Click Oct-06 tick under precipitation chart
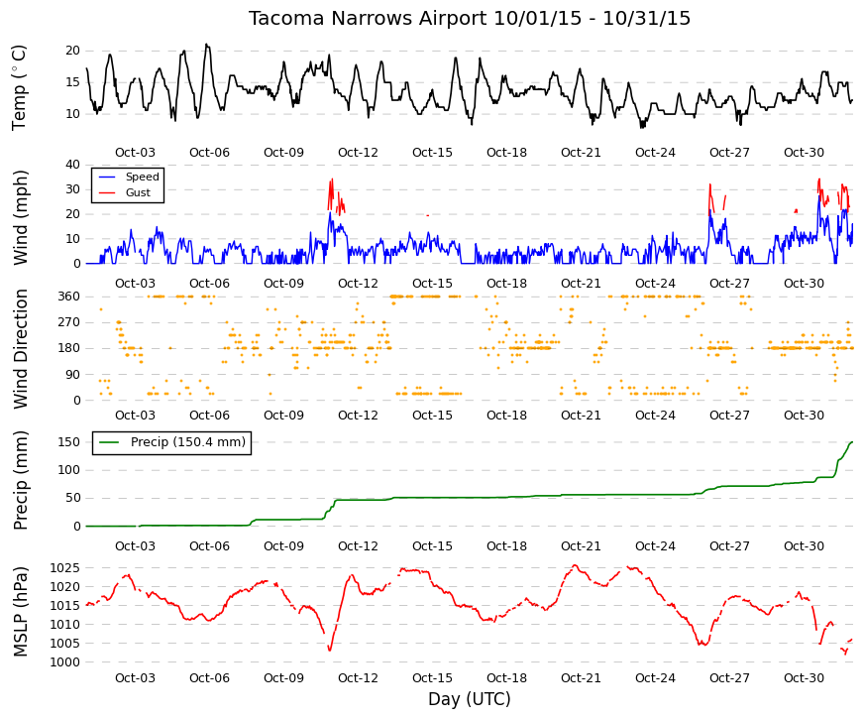 [209, 546]
